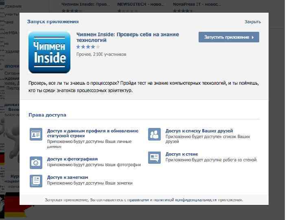
Task: Click Чипмен Inside entry in background page
Action: pos(85,4)
